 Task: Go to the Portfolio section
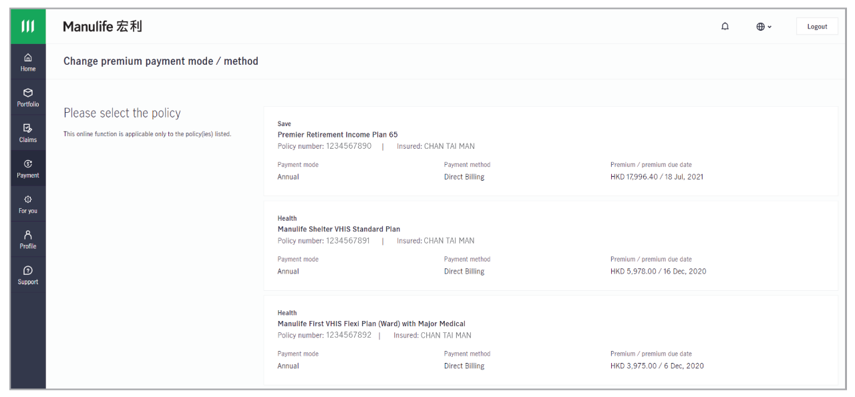coord(28,97)
